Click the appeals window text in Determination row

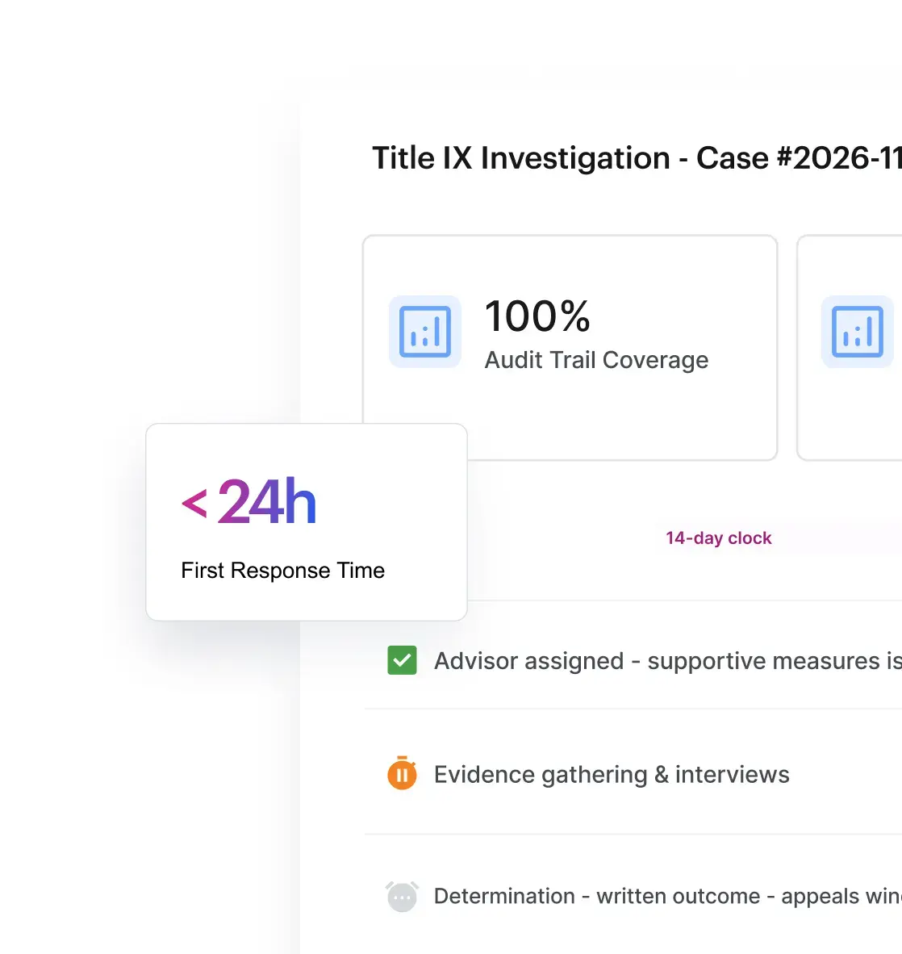coord(841,896)
